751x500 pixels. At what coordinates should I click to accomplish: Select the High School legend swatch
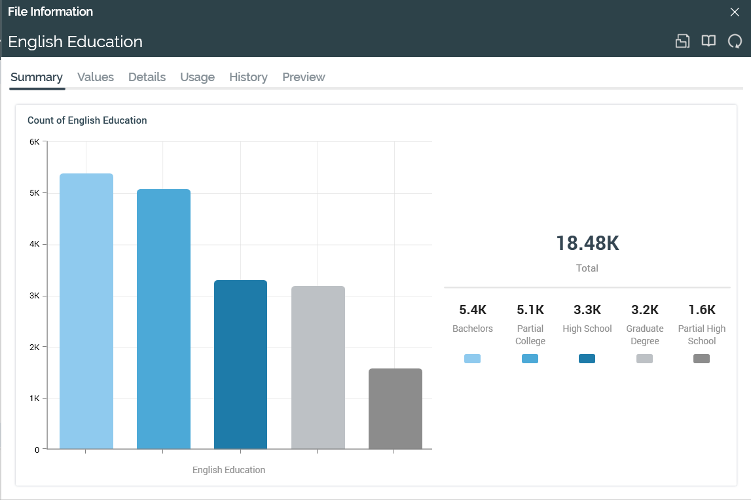(x=587, y=359)
